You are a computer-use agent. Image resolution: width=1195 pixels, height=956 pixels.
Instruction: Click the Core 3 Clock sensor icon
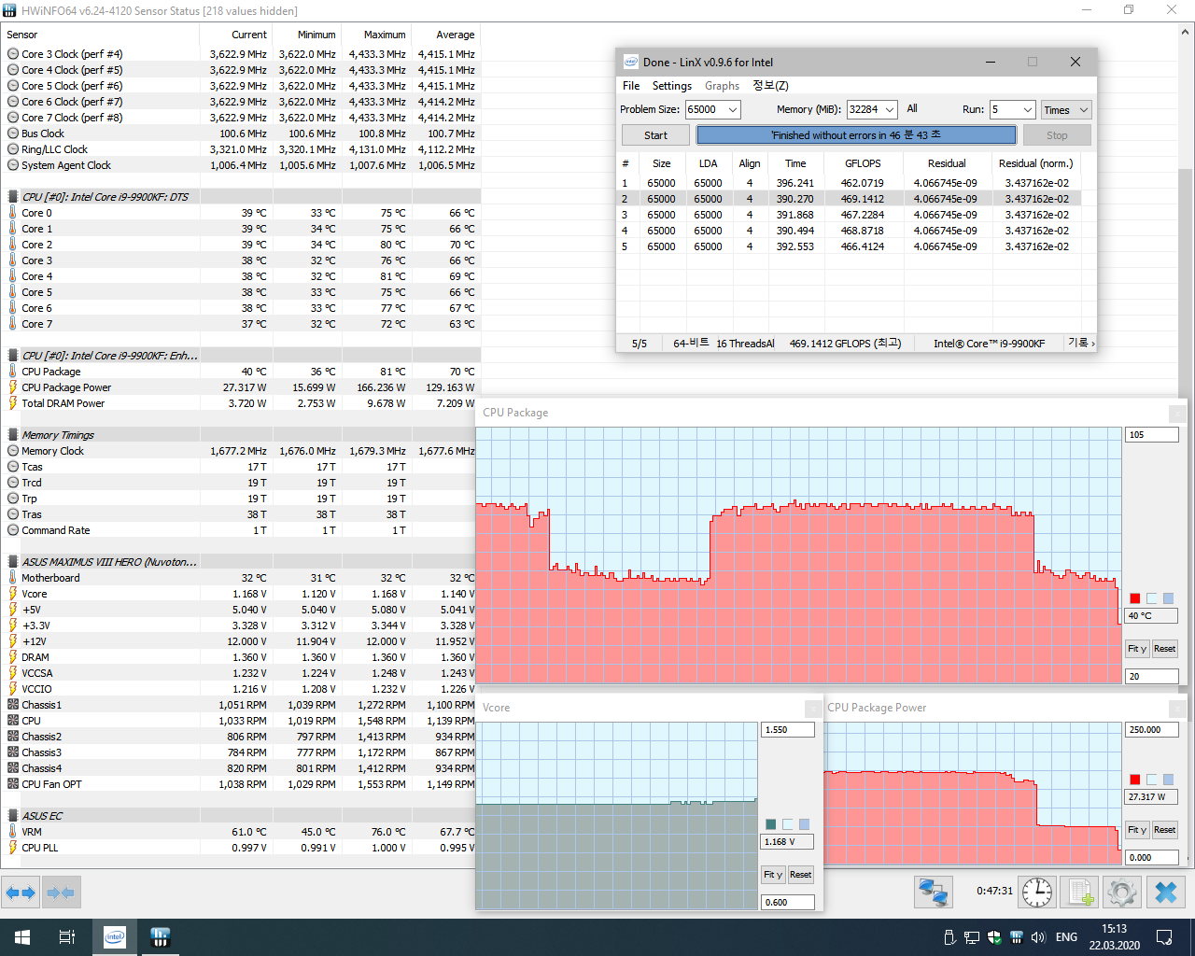coord(13,54)
